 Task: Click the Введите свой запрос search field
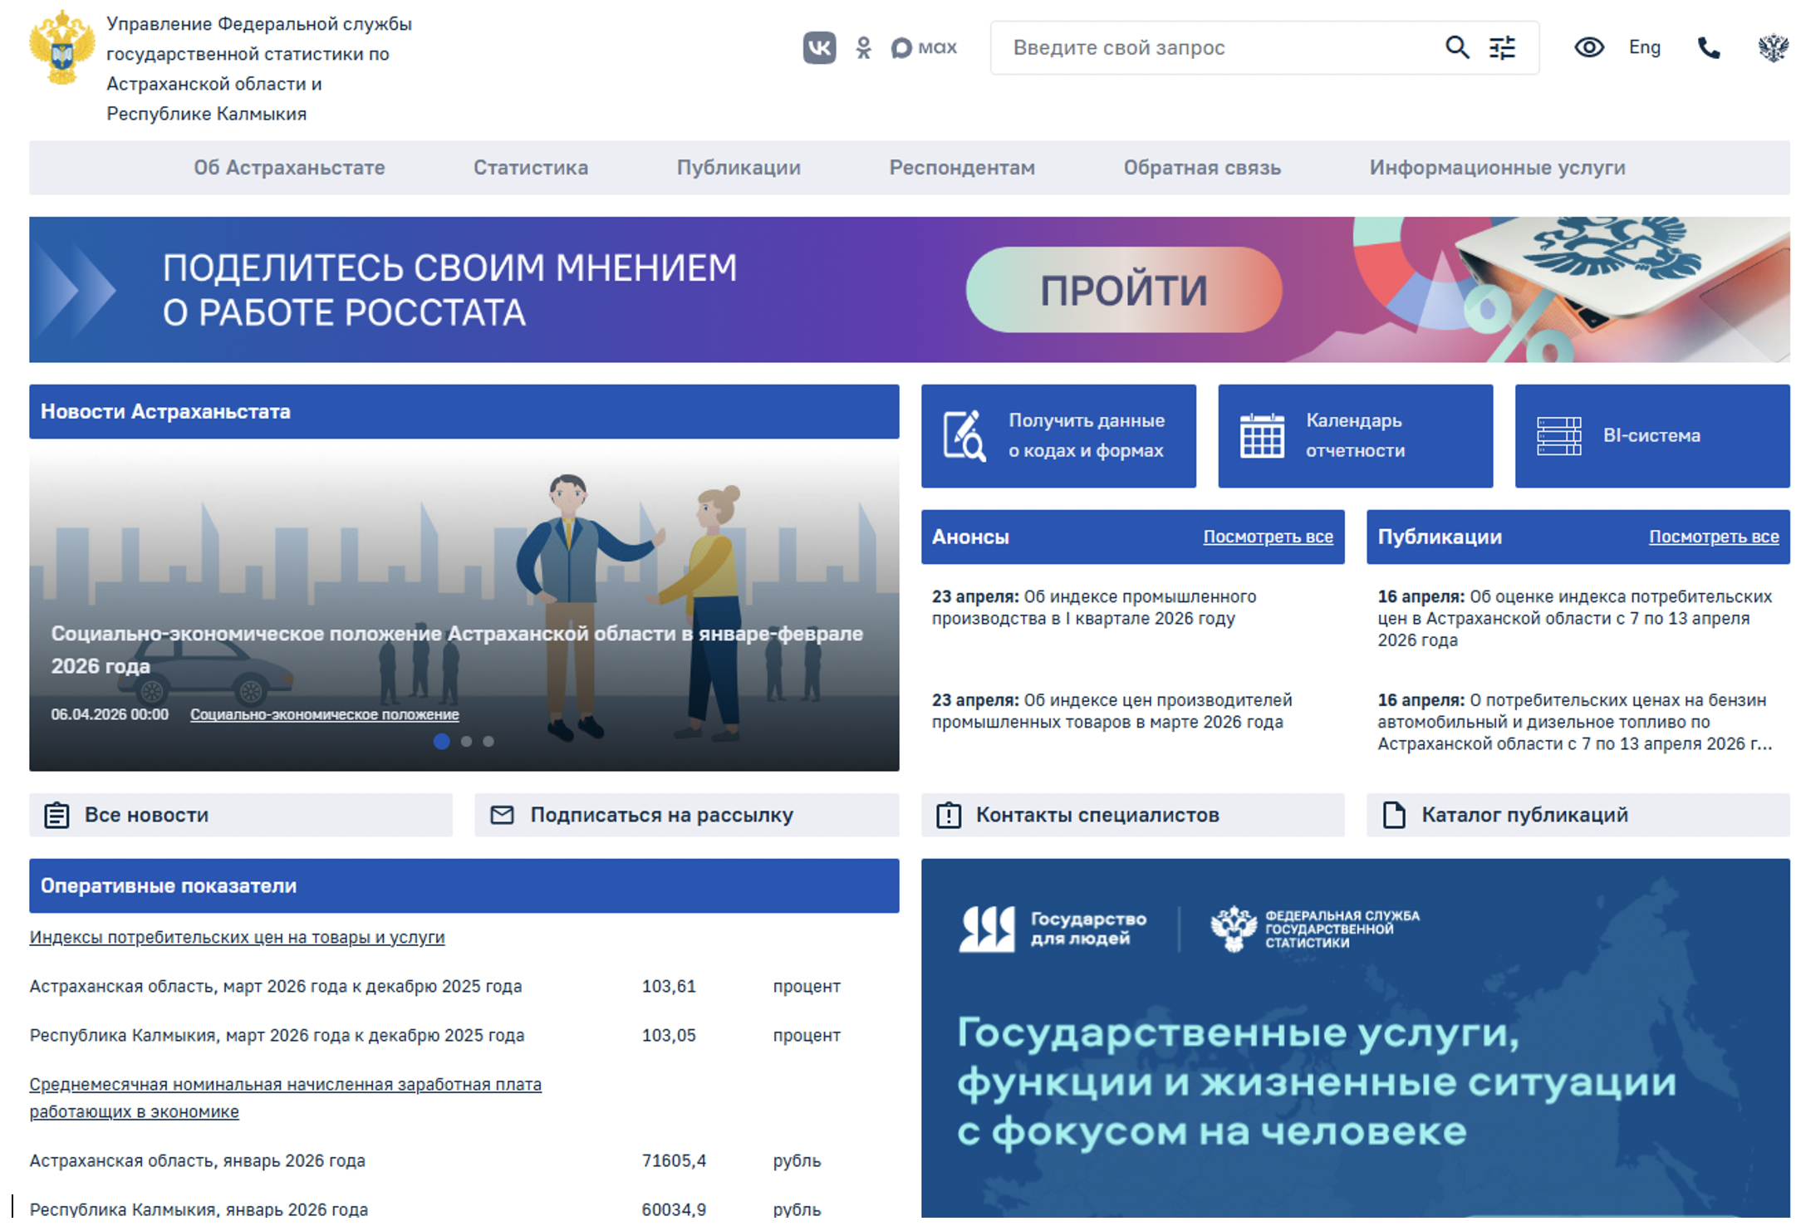point(1213,47)
